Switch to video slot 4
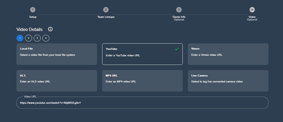The image size is (283, 122). 46,38
